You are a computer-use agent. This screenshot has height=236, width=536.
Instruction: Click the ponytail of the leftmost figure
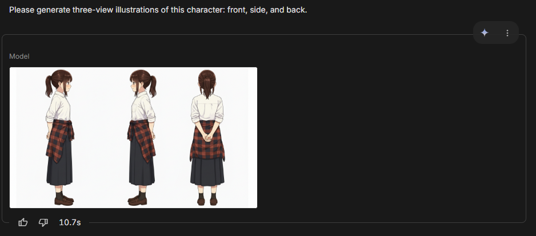[x=49, y=86]
